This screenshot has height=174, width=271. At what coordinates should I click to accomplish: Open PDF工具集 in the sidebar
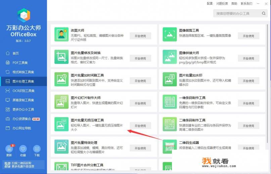coord(24,63)
